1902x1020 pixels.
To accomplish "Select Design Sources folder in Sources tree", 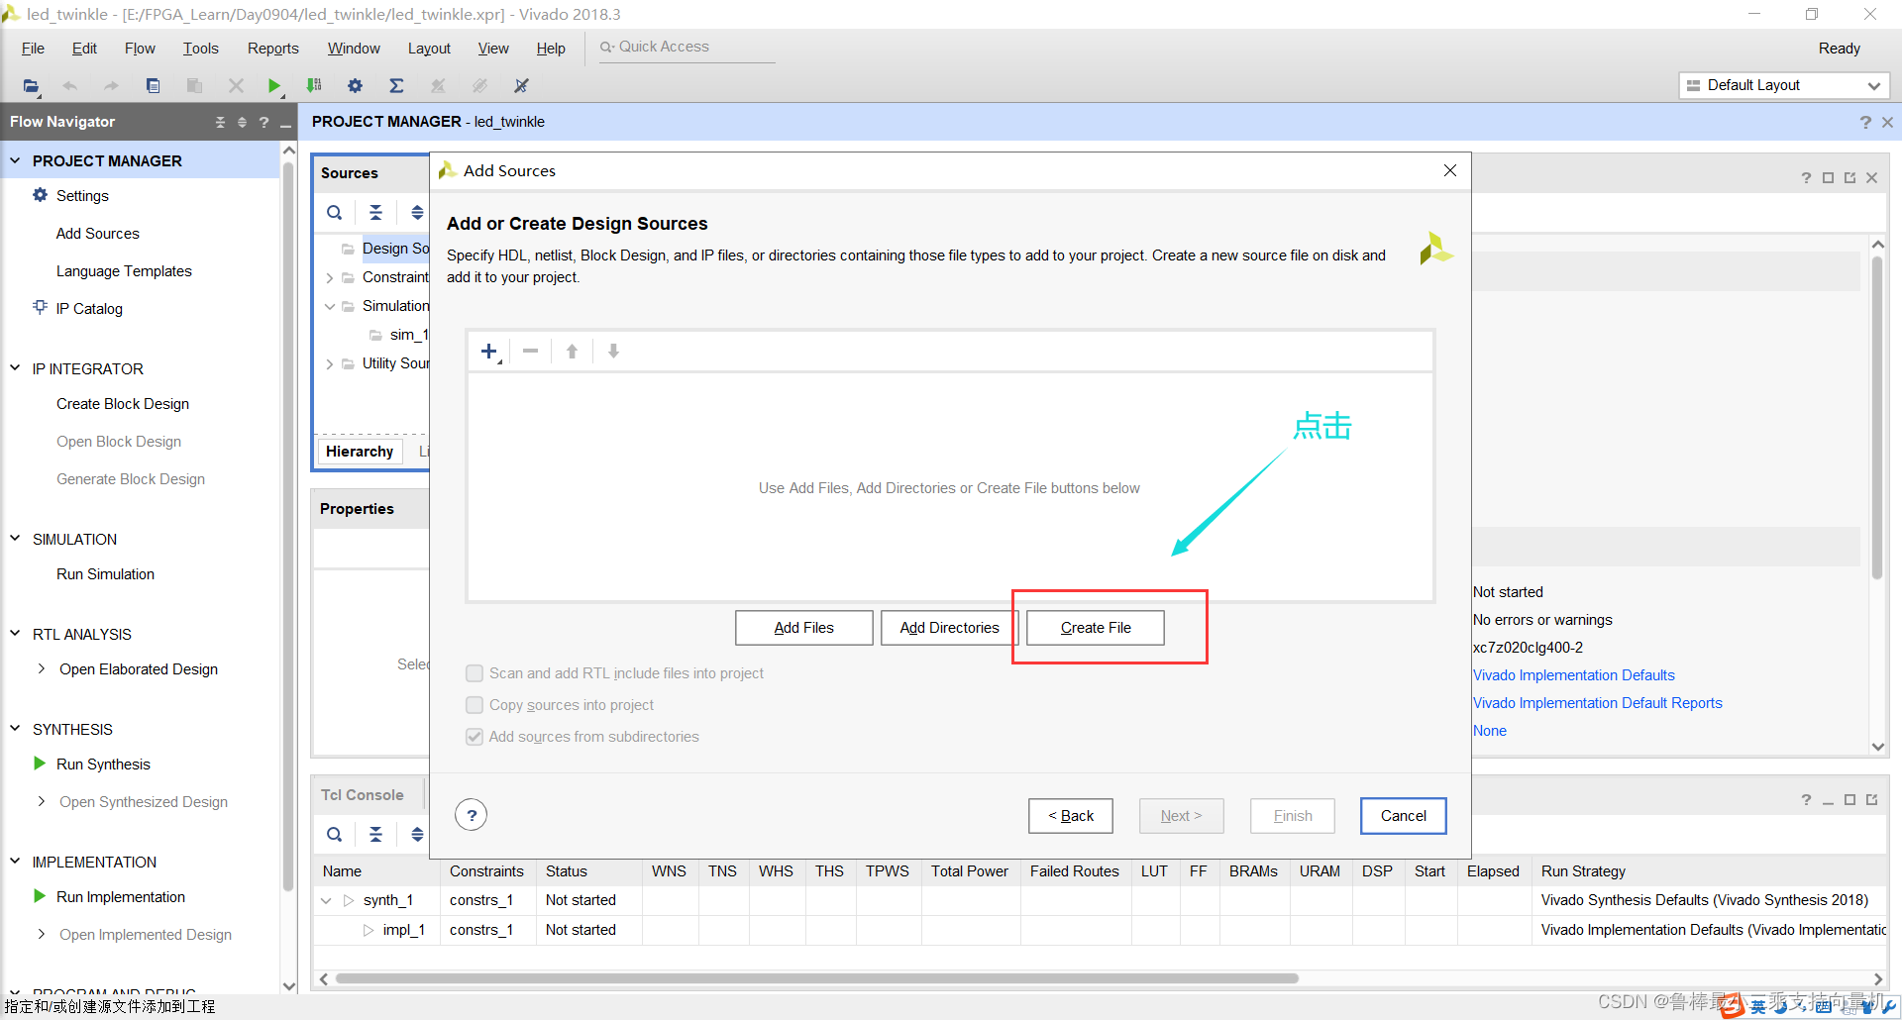I will coord(394,249).
